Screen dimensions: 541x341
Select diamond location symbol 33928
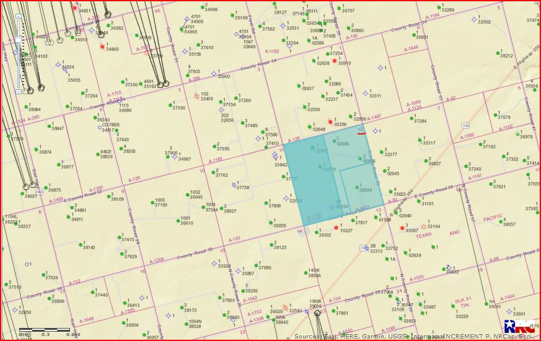pos(214,263)
